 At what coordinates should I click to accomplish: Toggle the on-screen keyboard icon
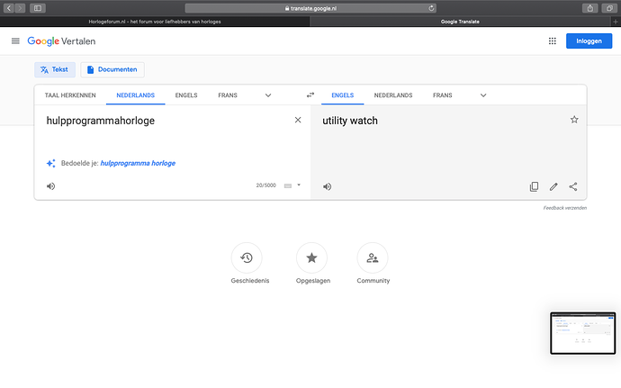point(288,185)
